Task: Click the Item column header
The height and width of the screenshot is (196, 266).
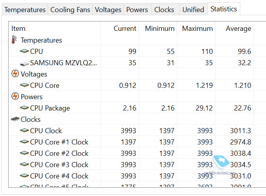Action: tap(18, 29)
